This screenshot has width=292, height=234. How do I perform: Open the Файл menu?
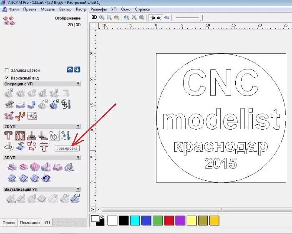(x=14, y=9)
